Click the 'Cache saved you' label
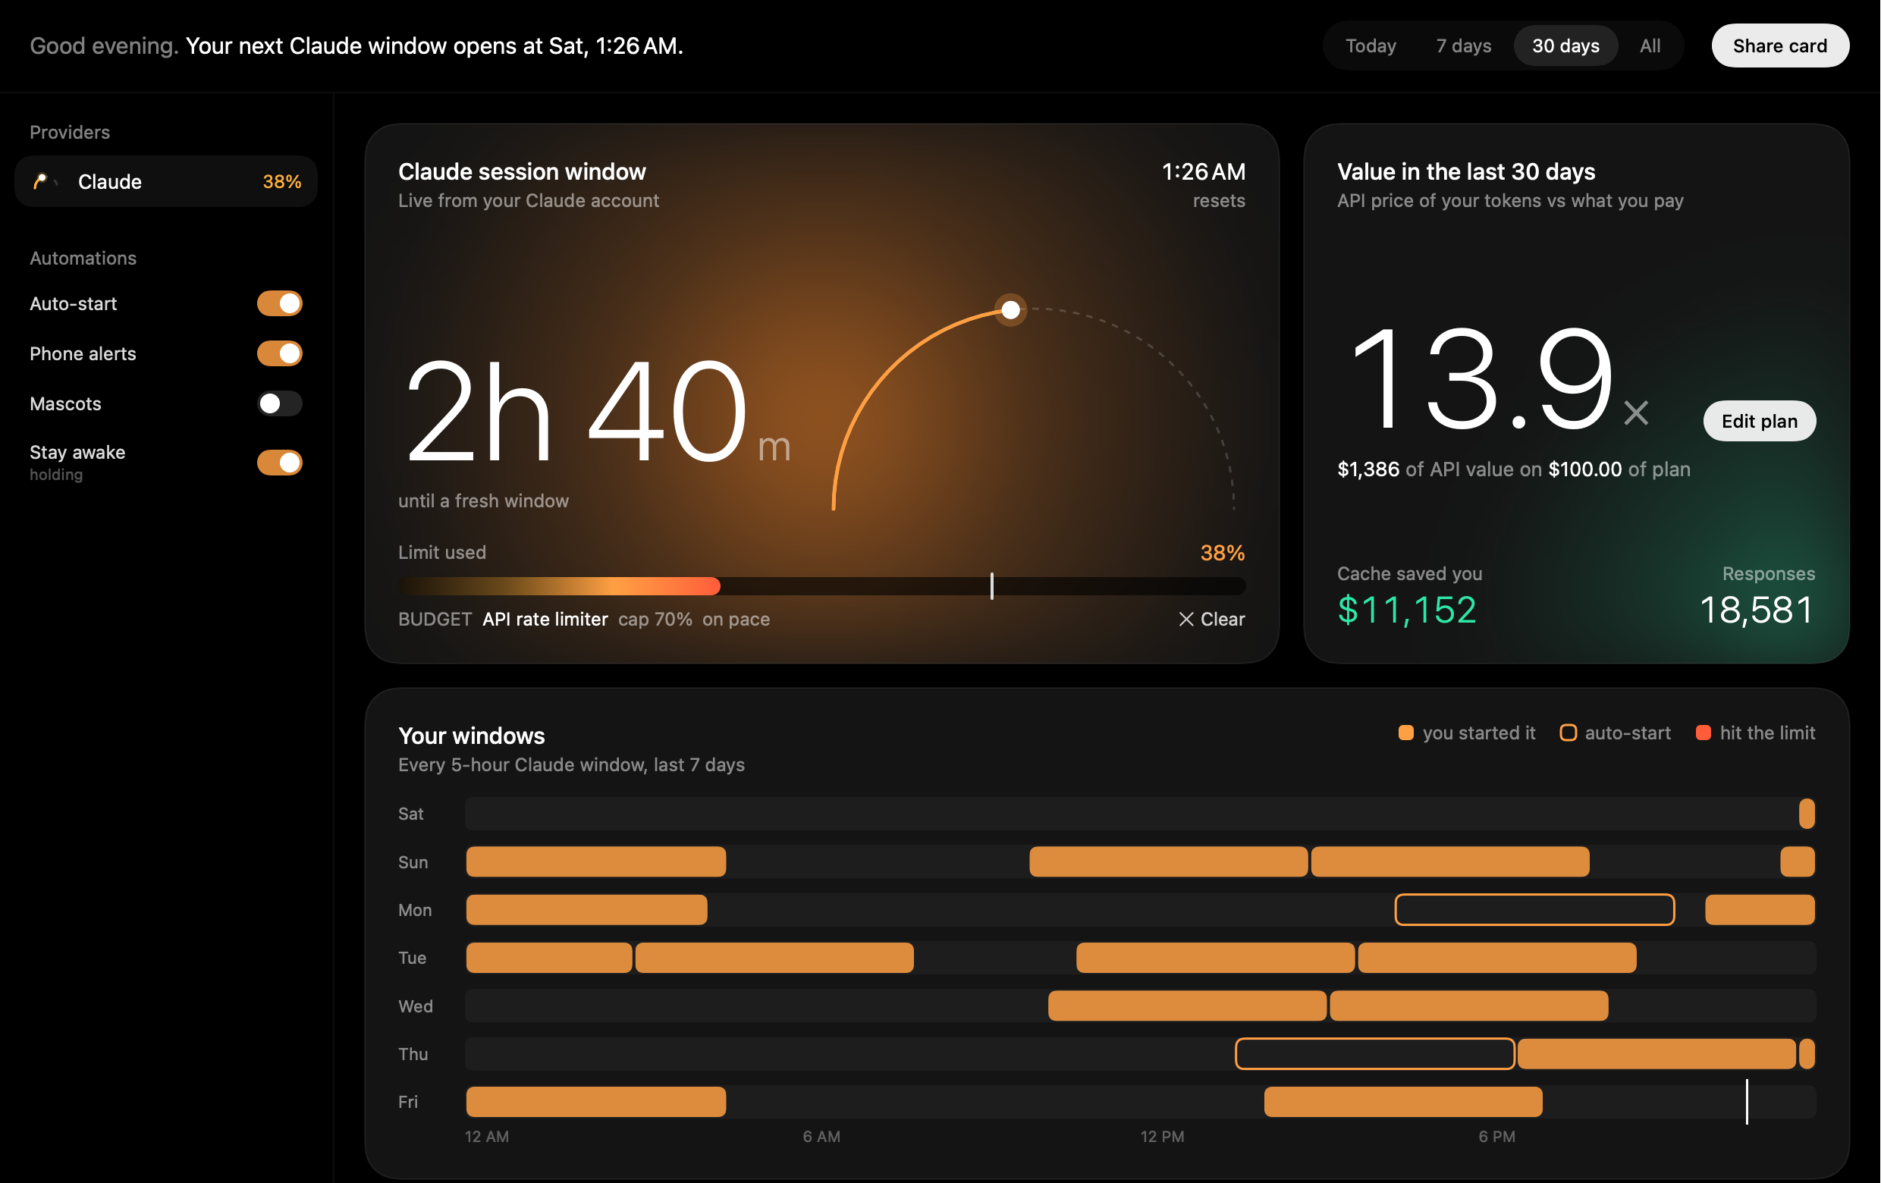The height and width of the screenshot is (1183, 1881). click(x=1409, y=574)
